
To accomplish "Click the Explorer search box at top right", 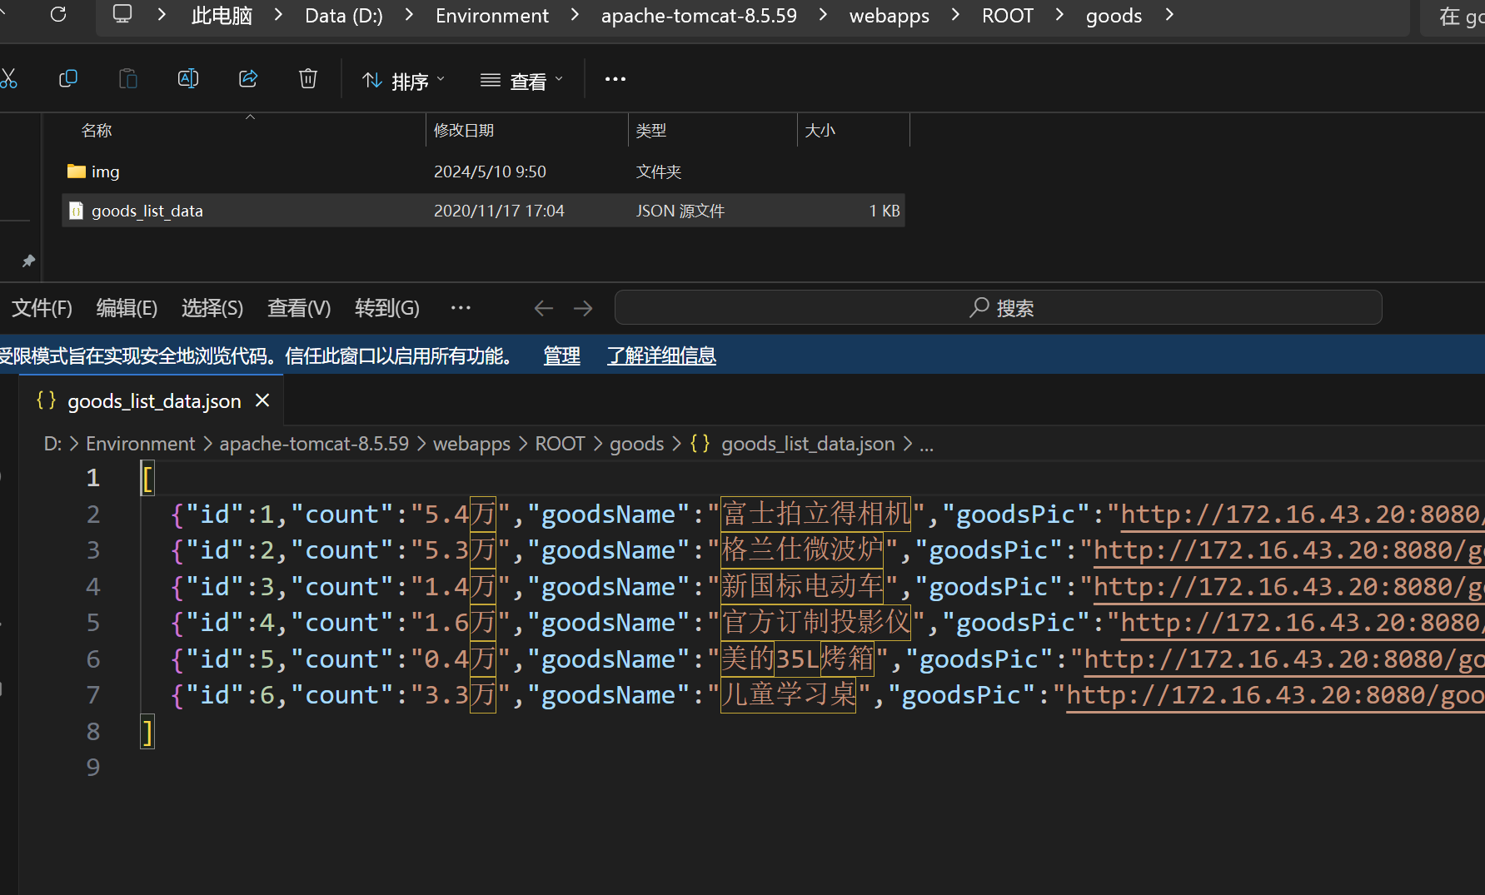I will pyautogui.click(x=1453, y=17).
